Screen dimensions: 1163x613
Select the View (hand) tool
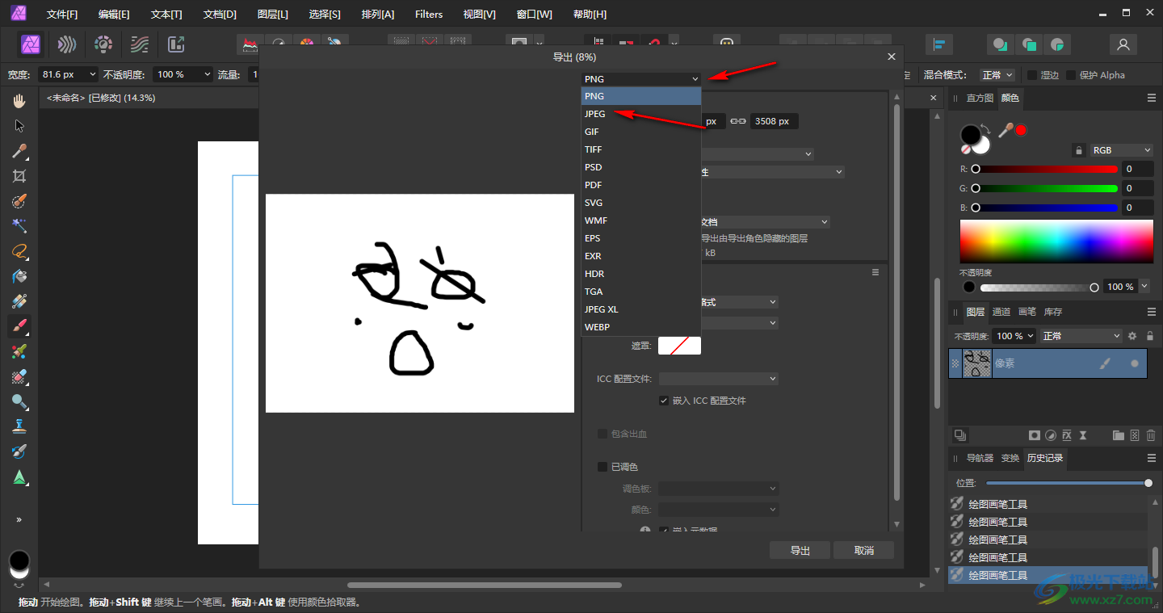coord(19,100)
